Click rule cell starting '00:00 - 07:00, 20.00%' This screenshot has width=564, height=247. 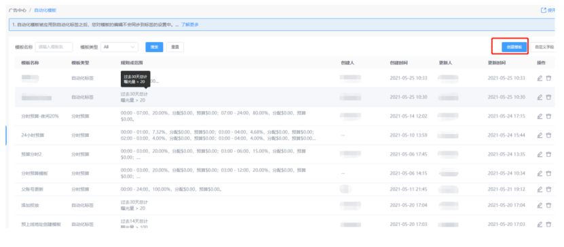pos(214,116)
